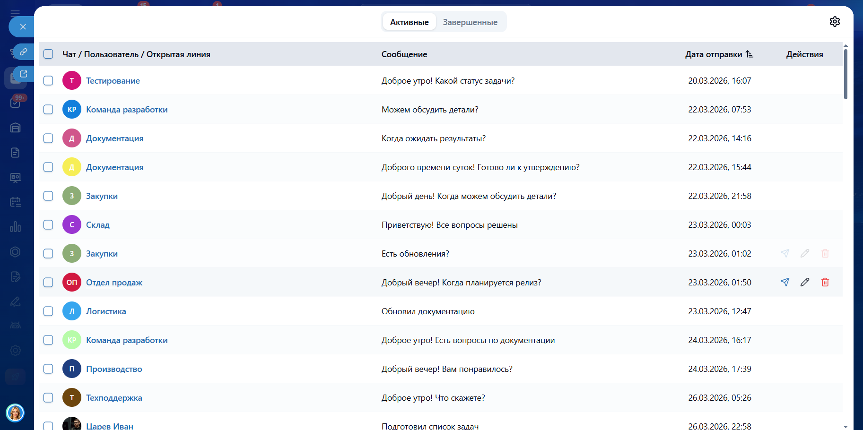Tick the Логистика row checkbox
The height and width of the screenshot is (430, 863).
48,311
